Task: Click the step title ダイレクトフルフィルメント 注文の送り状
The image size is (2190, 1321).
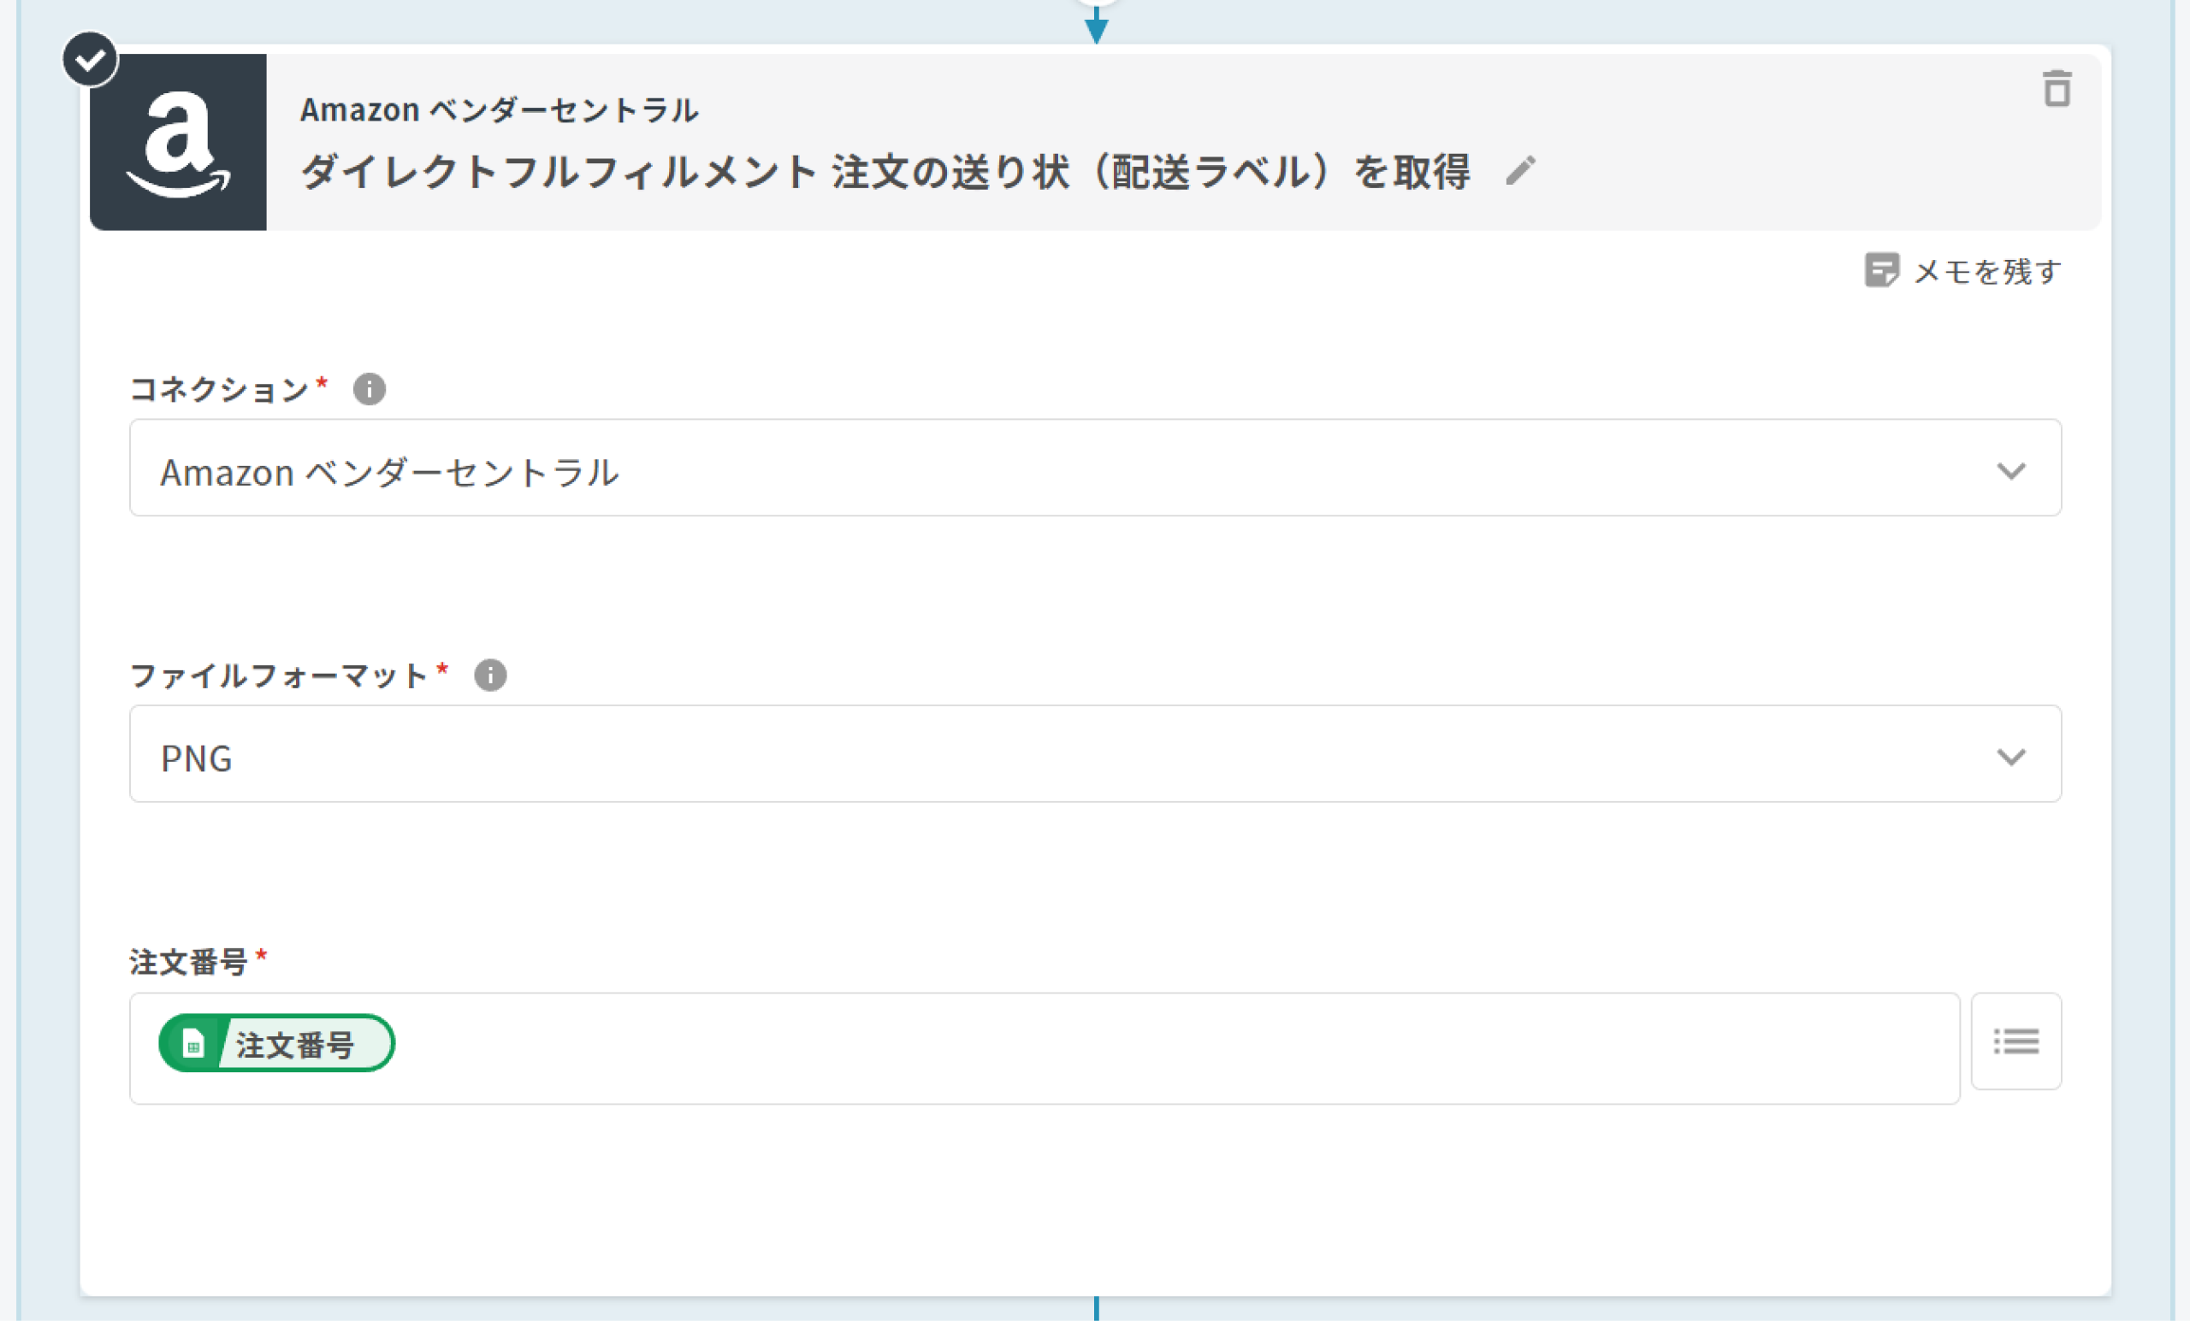Action: [x=885, y=172]
